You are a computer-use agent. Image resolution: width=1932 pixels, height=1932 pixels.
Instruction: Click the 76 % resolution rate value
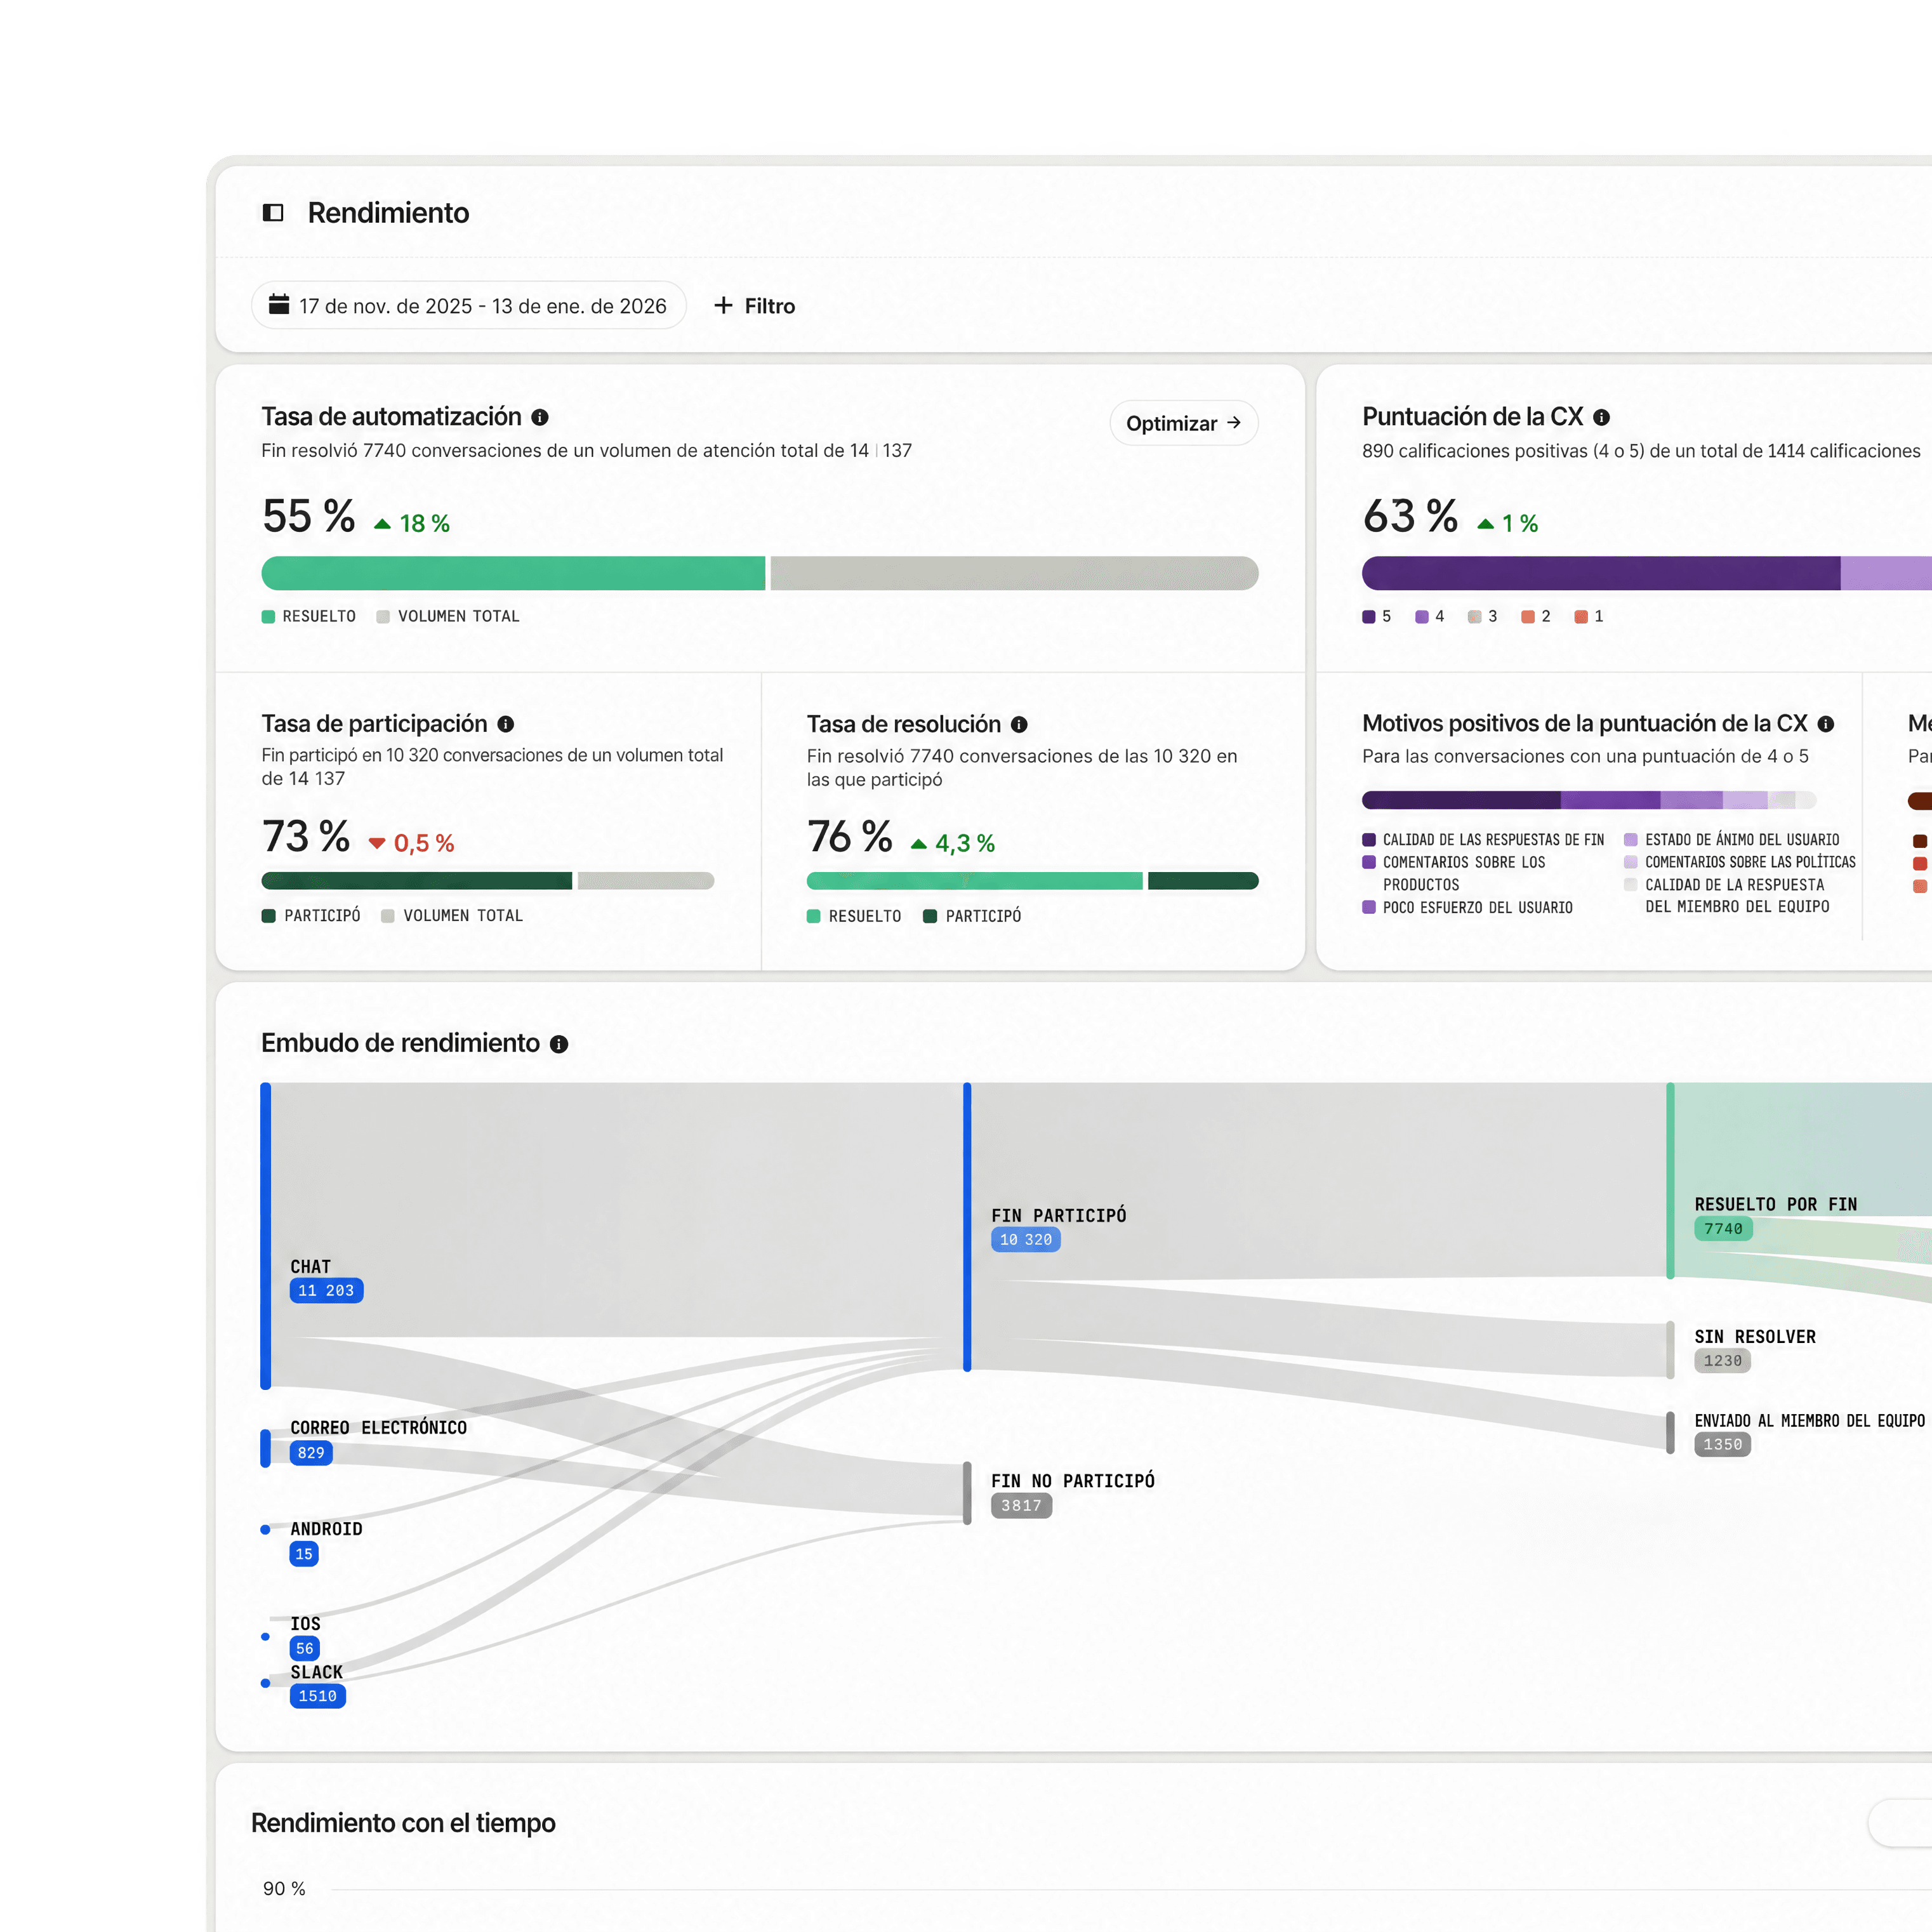[850, 837]
